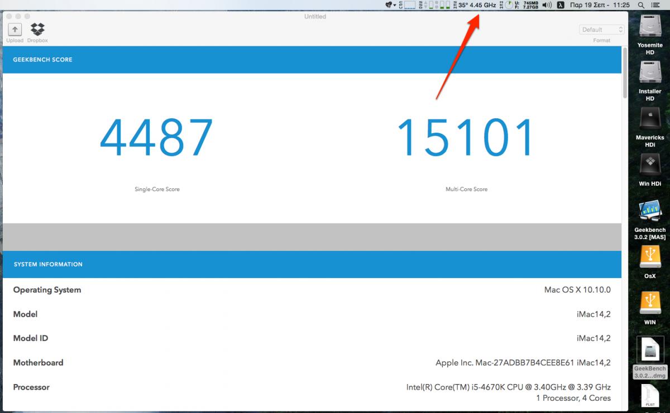670x413 pixels.
Task: Select the Mavericks HDi drive icon
Action: pyautogui.click(x=650, y=119)
